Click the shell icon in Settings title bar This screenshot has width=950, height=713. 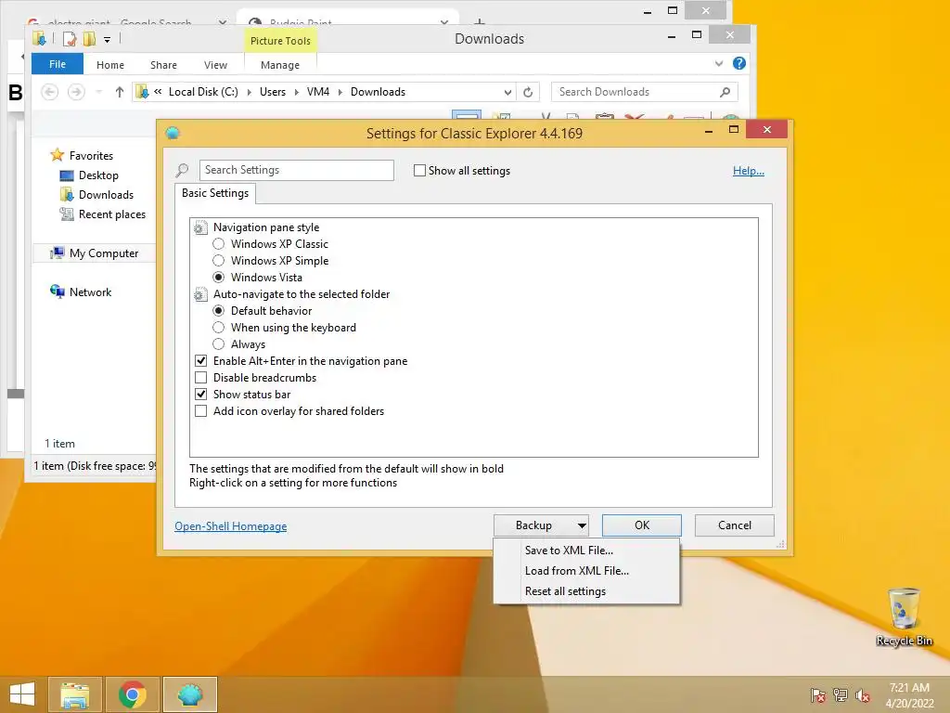[173, 133]
